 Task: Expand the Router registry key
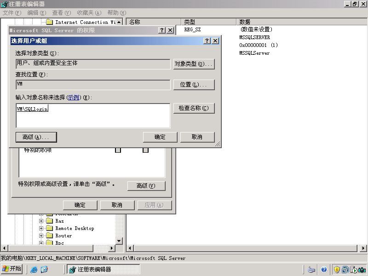tap(41, 236)
